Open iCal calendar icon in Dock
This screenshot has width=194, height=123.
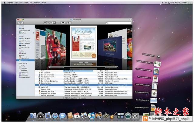[77, 116]
